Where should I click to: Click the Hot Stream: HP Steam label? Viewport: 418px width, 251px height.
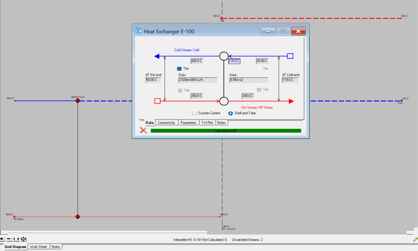[x=257, y=107]
